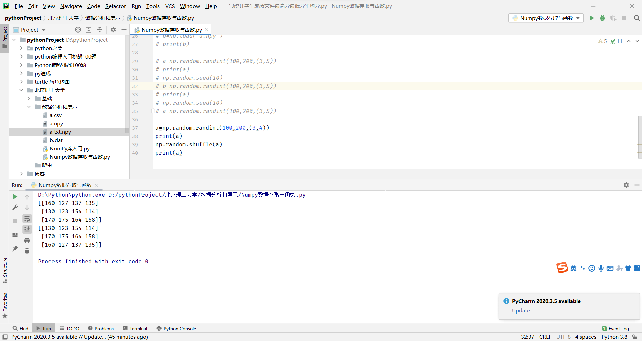Click the Stop square in Run panel sidebar
This screenshot has width=642, height=341.
[15, 221]
